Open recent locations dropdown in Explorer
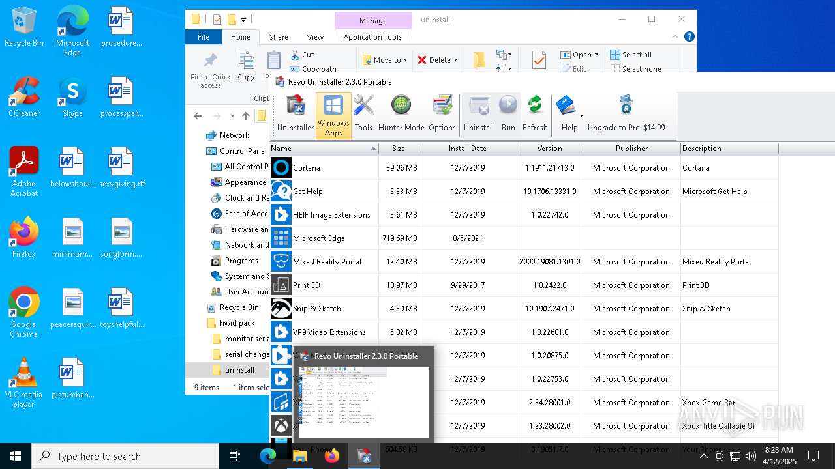835x469 pixels. (232, 116)
